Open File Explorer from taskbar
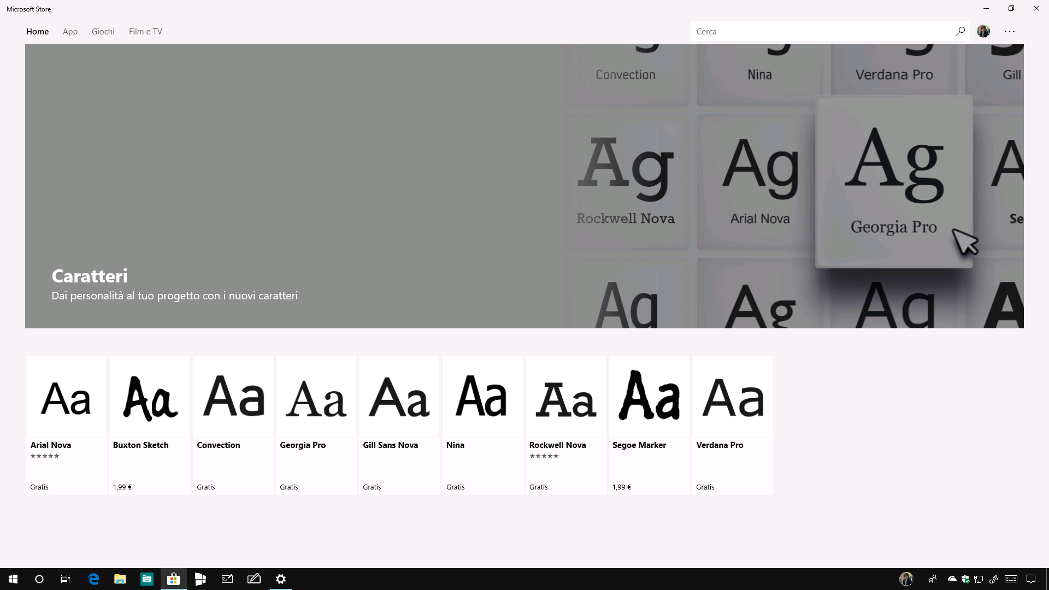This screenshot has width=1049, height=590. [120, 579]
